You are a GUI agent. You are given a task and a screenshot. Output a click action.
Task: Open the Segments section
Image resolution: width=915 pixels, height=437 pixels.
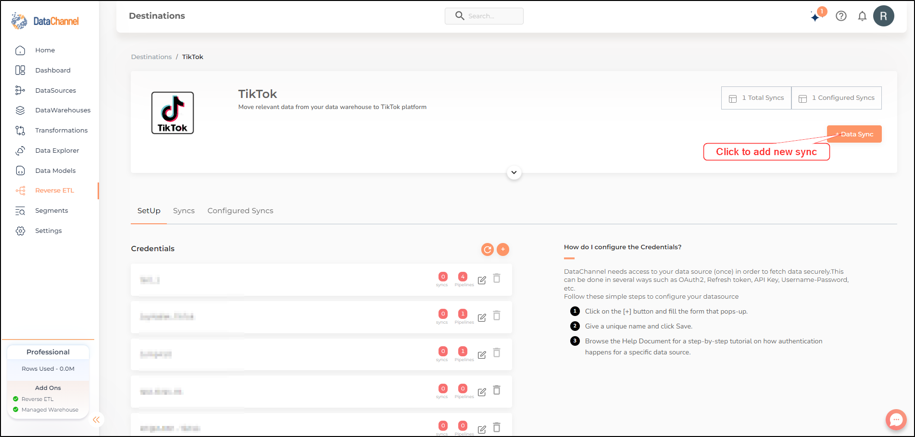point(51,211)
